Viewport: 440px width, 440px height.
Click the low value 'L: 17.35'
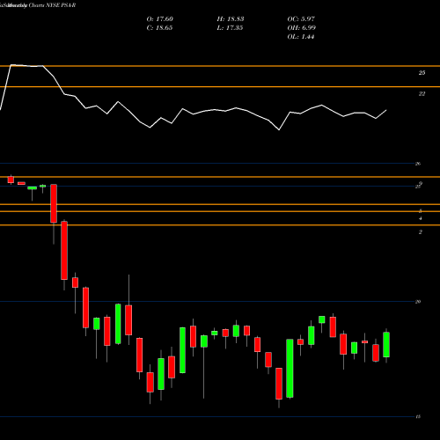coord(230,28)
